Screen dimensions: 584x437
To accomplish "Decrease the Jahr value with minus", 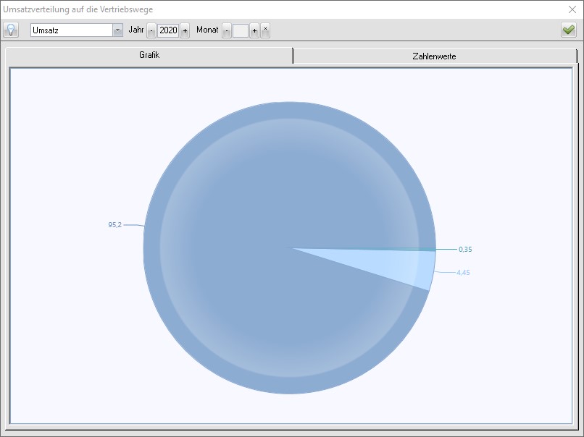I will coord(151,30).
